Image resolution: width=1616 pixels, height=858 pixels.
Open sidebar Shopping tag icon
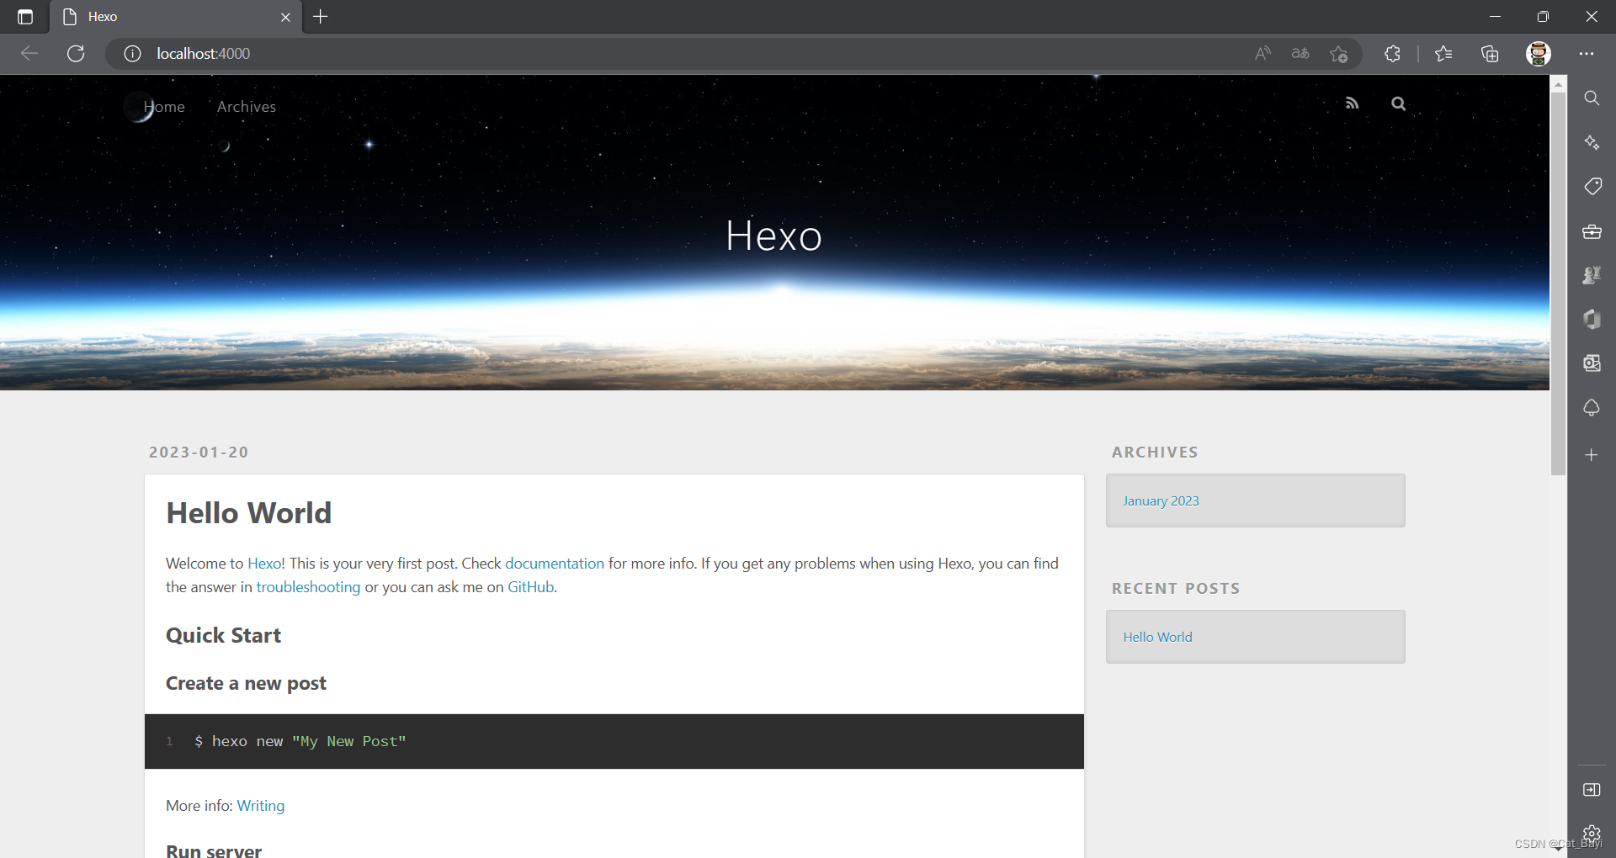tap(1592, 186)
